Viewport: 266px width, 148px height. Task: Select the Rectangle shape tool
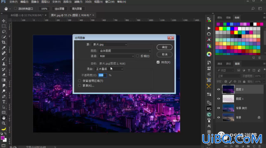3,113
